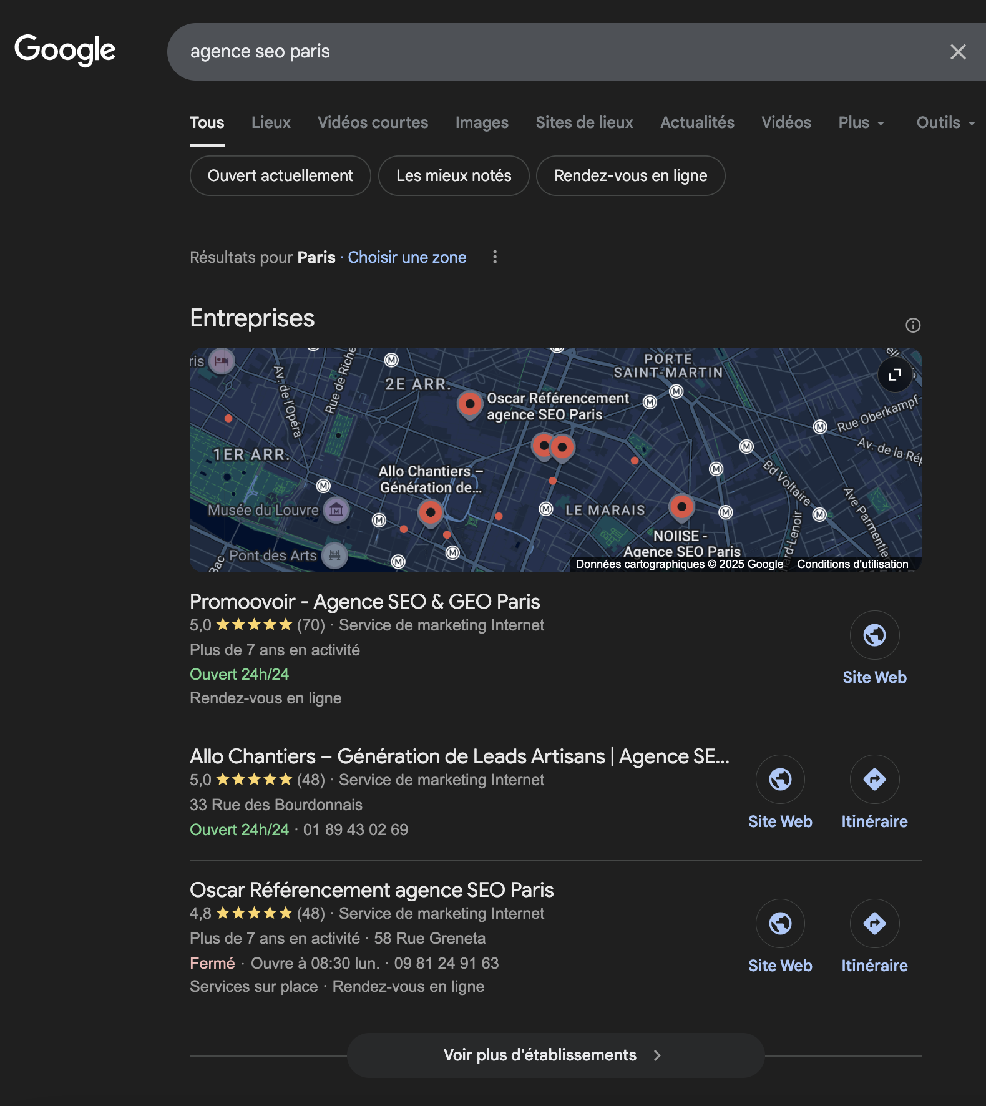
Task: Enable the Les mieux notés filter
Action: [x=454, y=176]
